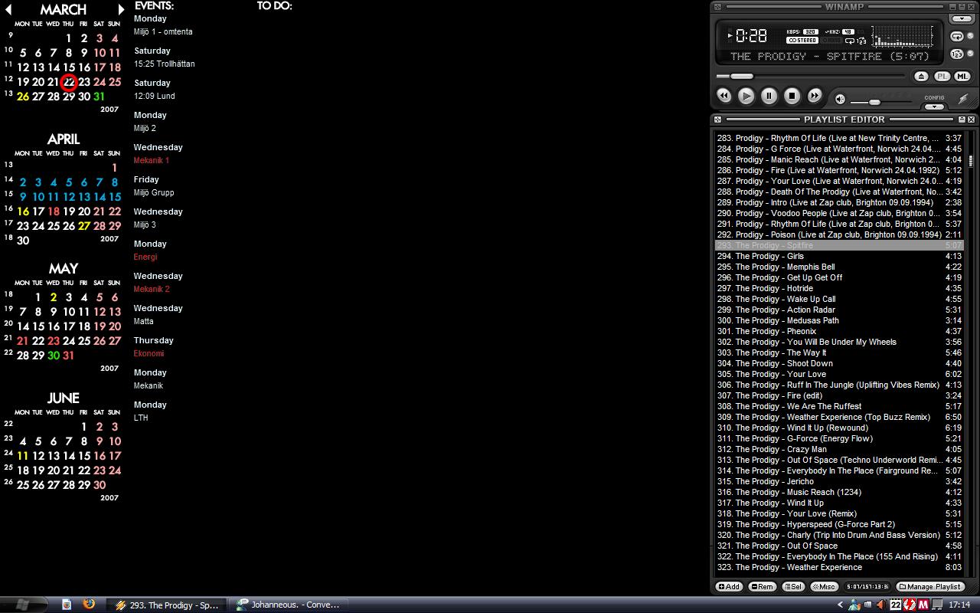Select May 30 in green on calendar

point(54,356)
